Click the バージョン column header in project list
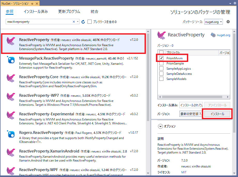238x177 pixels. 224,52
